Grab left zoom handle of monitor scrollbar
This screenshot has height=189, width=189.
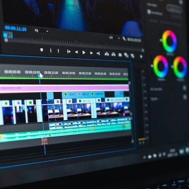click(x=6, y=40)
